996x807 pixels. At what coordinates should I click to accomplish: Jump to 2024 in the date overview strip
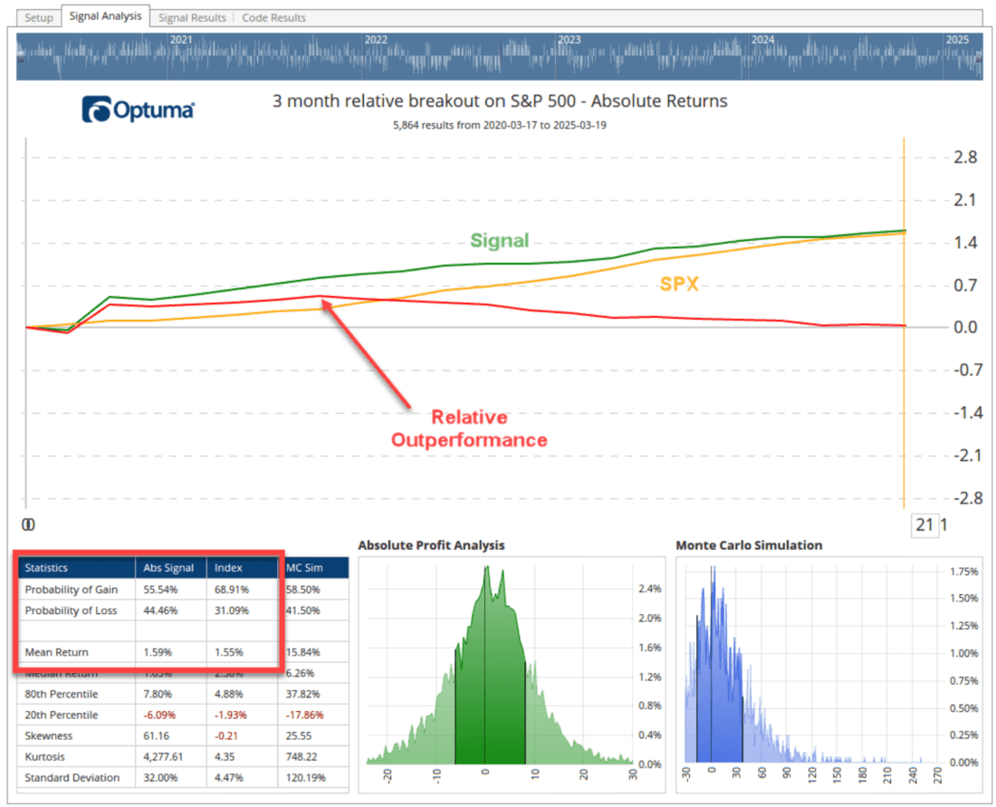coord(763,39)
